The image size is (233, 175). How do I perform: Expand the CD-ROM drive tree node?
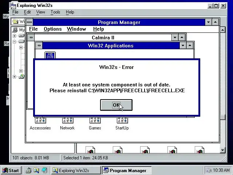coord(14,77)
